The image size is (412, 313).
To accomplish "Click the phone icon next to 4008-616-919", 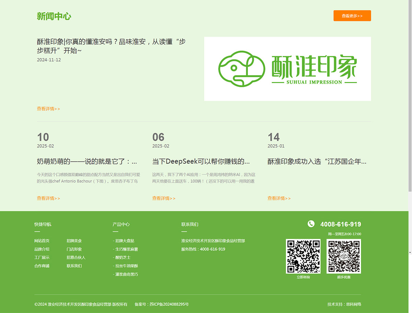I will point(311,224).
